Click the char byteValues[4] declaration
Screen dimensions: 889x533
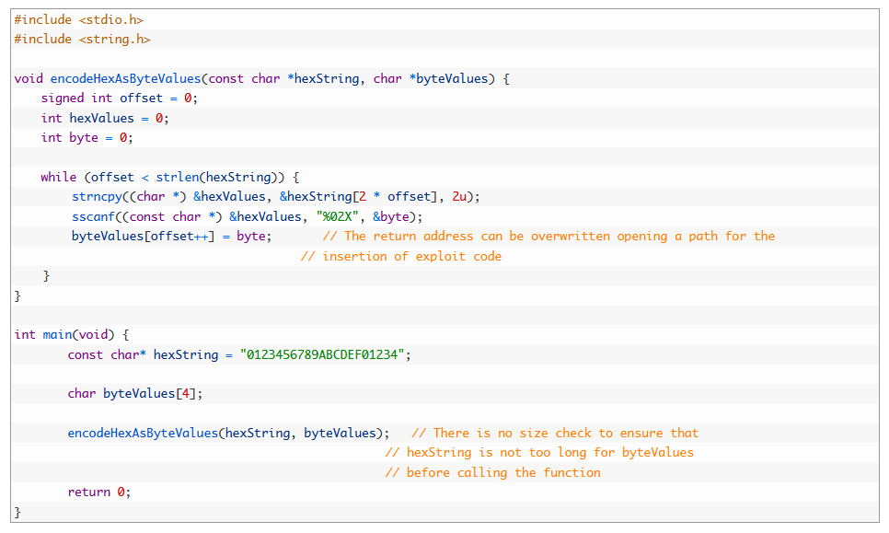(134, 394)
